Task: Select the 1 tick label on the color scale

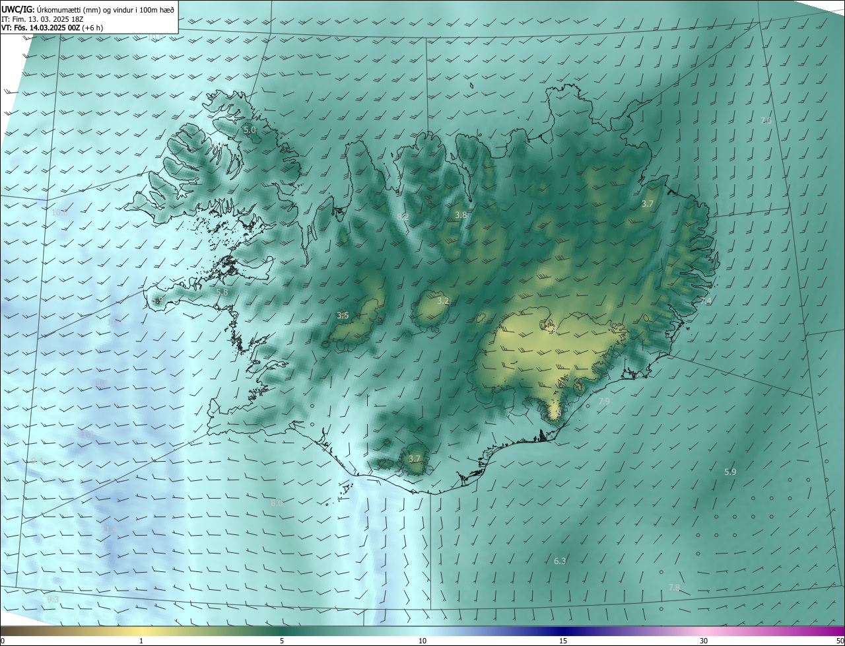Action: [141, 641]
